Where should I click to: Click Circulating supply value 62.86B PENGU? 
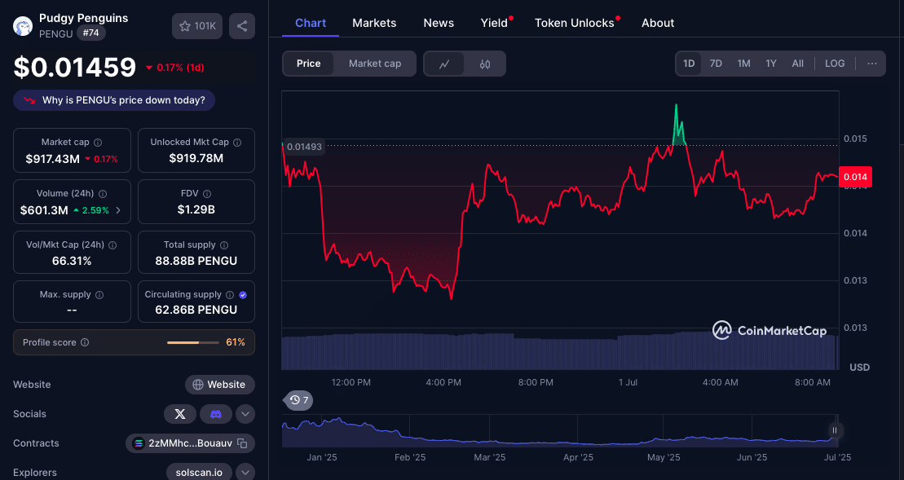point(196,310)
